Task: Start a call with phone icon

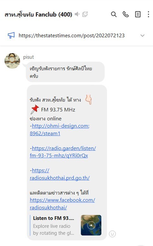Action: (125, 15)
